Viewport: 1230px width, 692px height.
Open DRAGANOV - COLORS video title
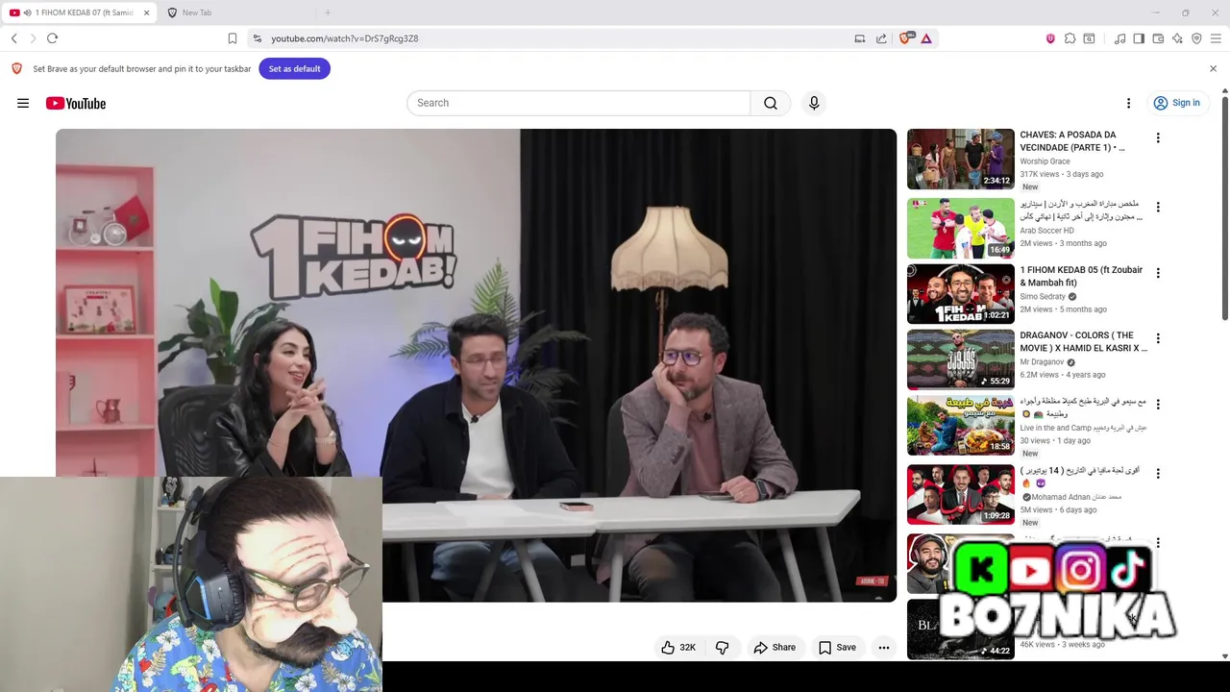[x=1084, y=342]
